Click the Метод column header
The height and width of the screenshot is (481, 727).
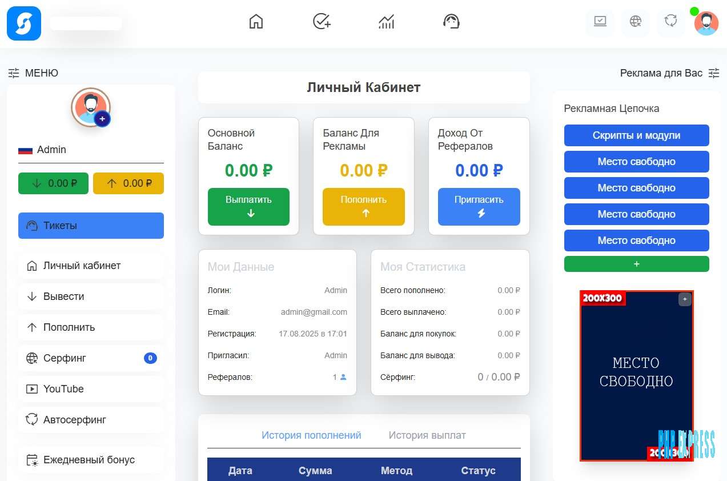[396, 471]
